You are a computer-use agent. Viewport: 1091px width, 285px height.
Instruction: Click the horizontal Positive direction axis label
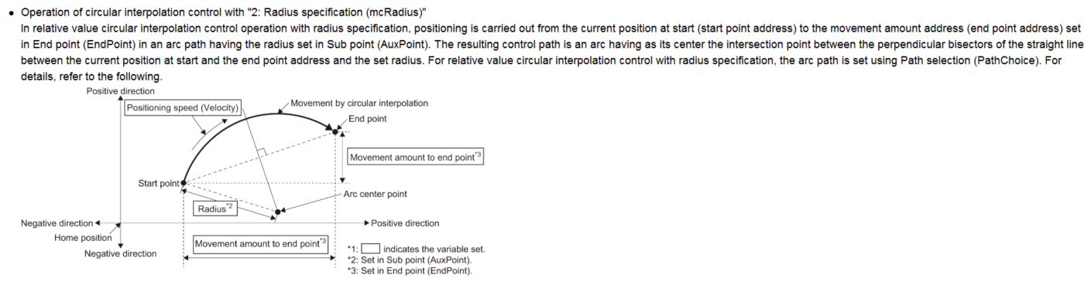click(x=405, y=223)
